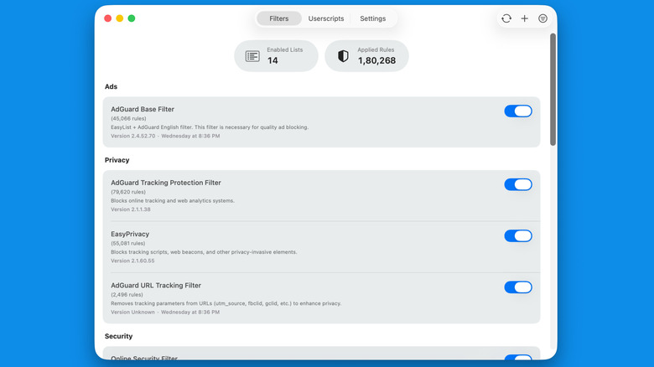The height and width of the screenshot is (367, 654).
Task: Open the Settings tab
Action: [x=372, y=18]
